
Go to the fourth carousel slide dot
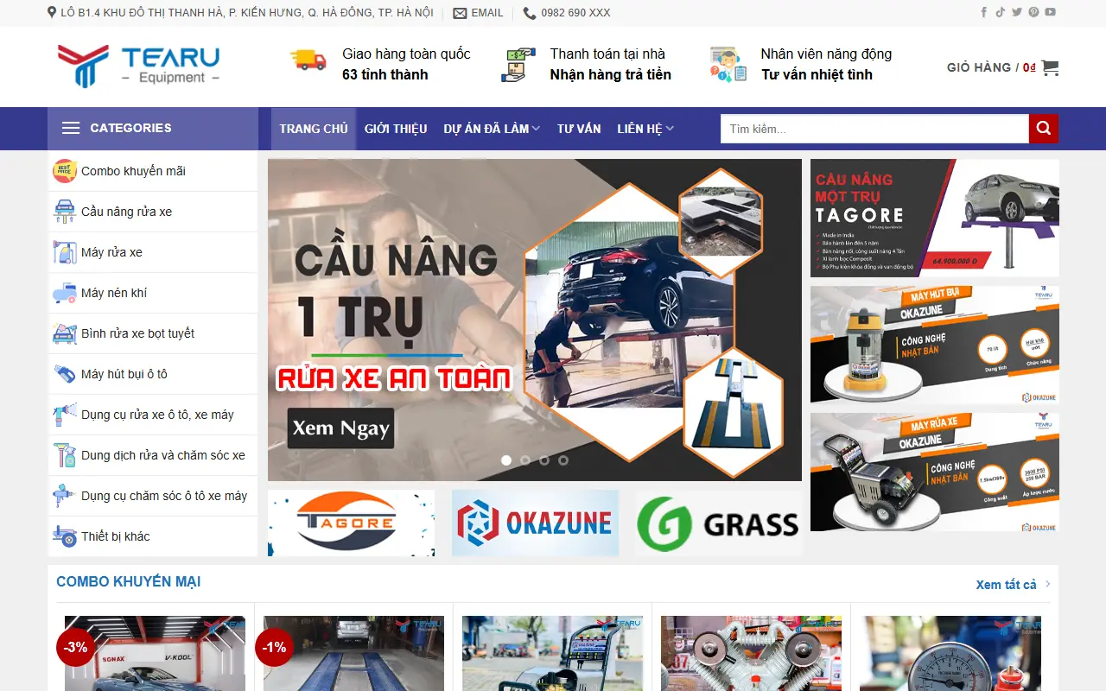coord(563,460)
